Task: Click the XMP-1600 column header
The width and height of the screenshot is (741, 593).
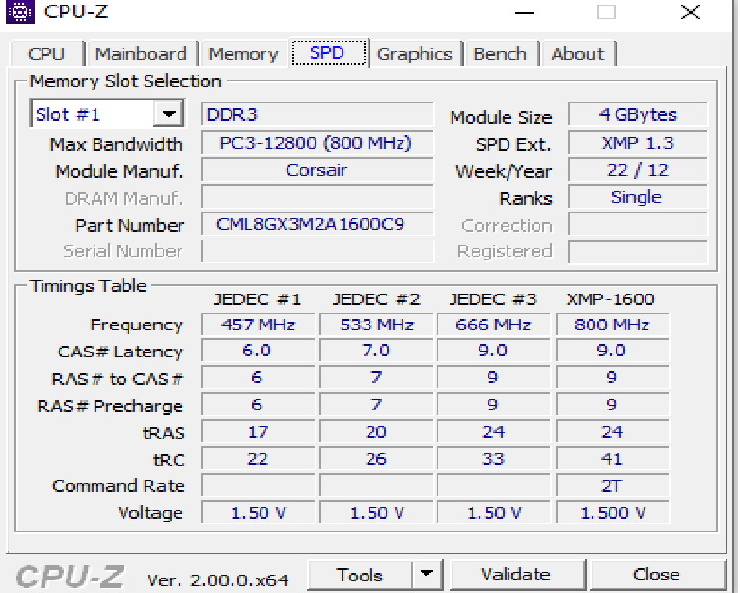Action: tap(611, 299)
